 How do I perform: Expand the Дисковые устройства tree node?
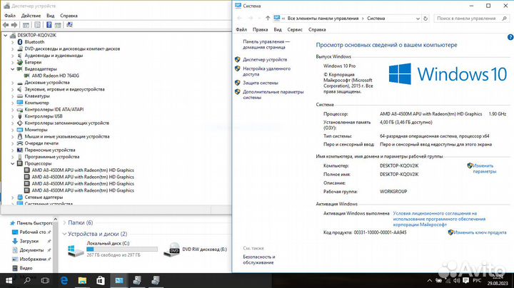click(x=12, y=83)
